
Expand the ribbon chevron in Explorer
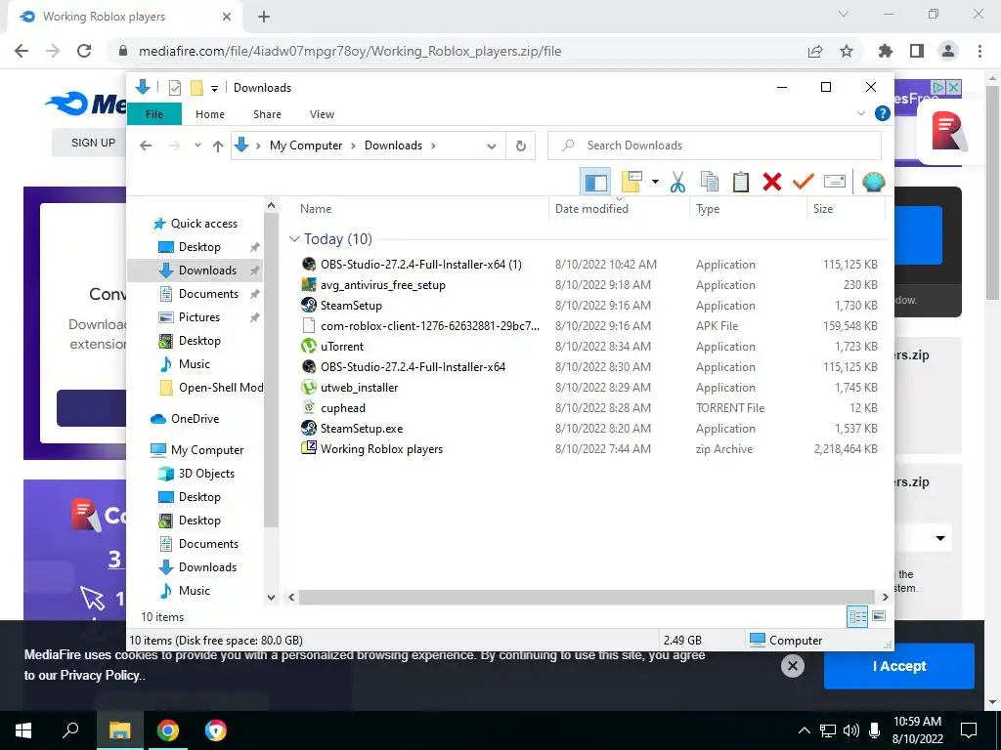coord(860,113)
